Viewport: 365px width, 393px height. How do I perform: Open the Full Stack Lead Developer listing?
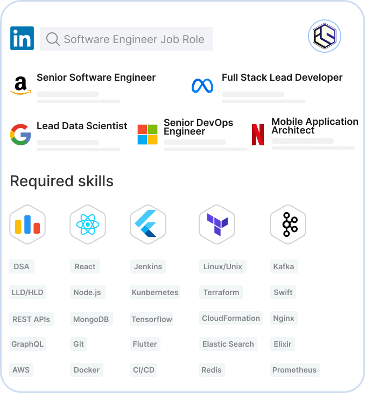(x=282, y=78)
